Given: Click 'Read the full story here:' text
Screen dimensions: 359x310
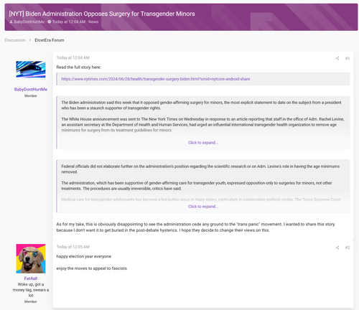Looking at the screenshot, I should pyautogui.click(x=79, y=67).
